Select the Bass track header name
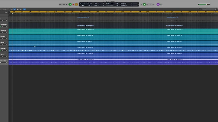Viewport: 218px width, 122px height. 2,43
